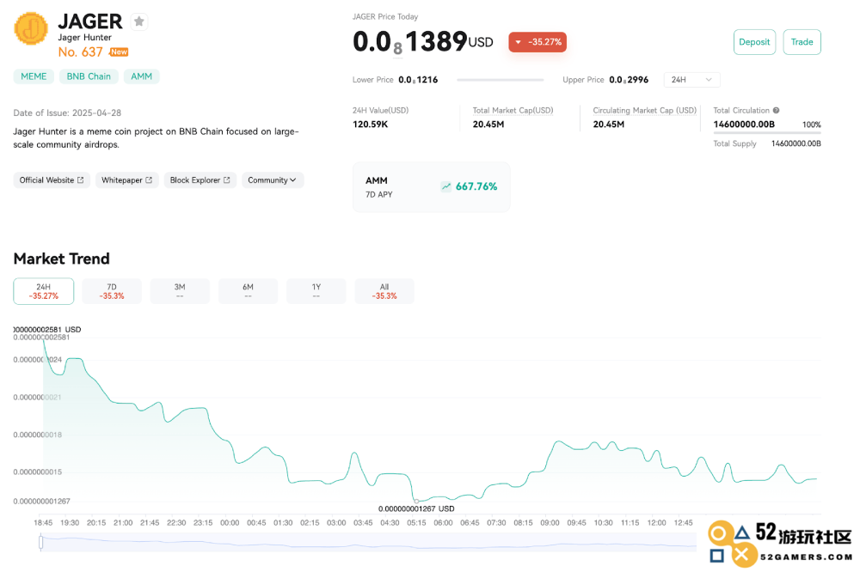860x572 pixels.
Task: Click the AMM 7D APY trend icon
Action: [x=445, y=187]
